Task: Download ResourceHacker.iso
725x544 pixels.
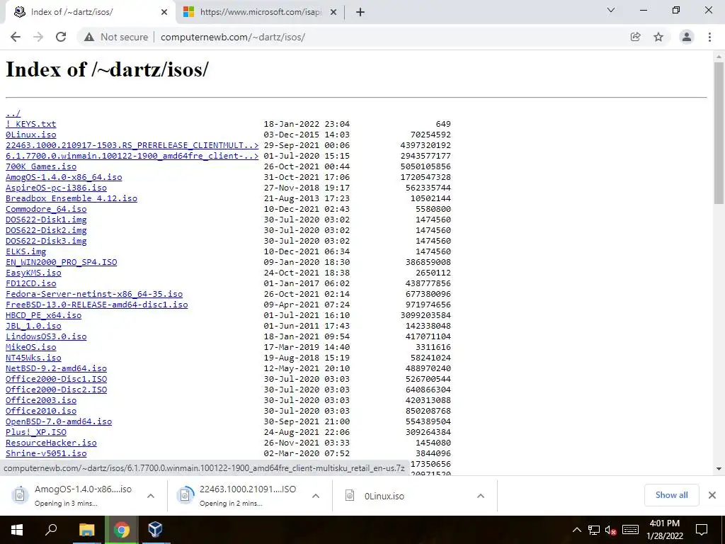Action: click(x=51, y=443)
